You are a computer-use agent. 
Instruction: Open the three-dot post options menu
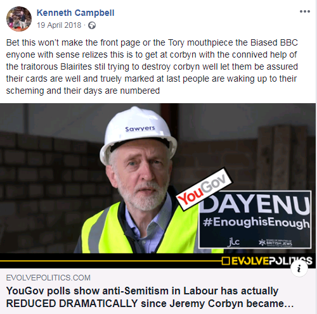(305, 11)
